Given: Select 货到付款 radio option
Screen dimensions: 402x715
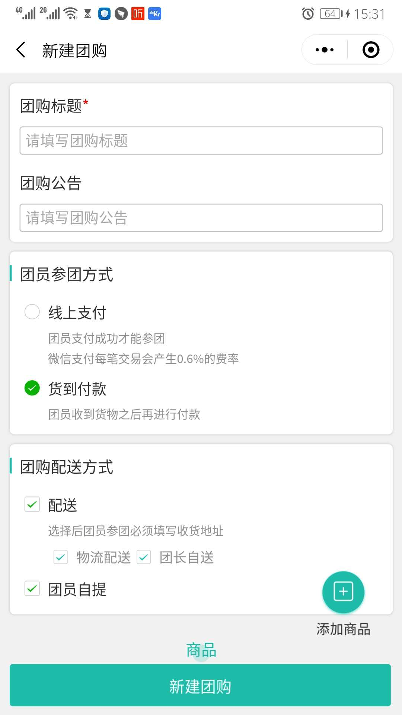Looking at the screenshot, I should (32, 388).
